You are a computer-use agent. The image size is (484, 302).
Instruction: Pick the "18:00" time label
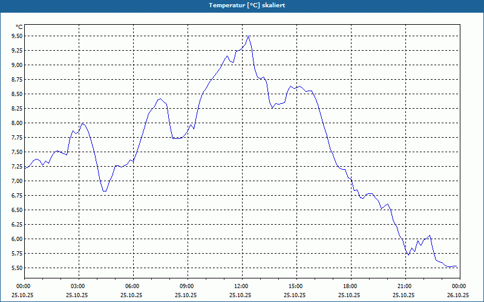point(351,286)
